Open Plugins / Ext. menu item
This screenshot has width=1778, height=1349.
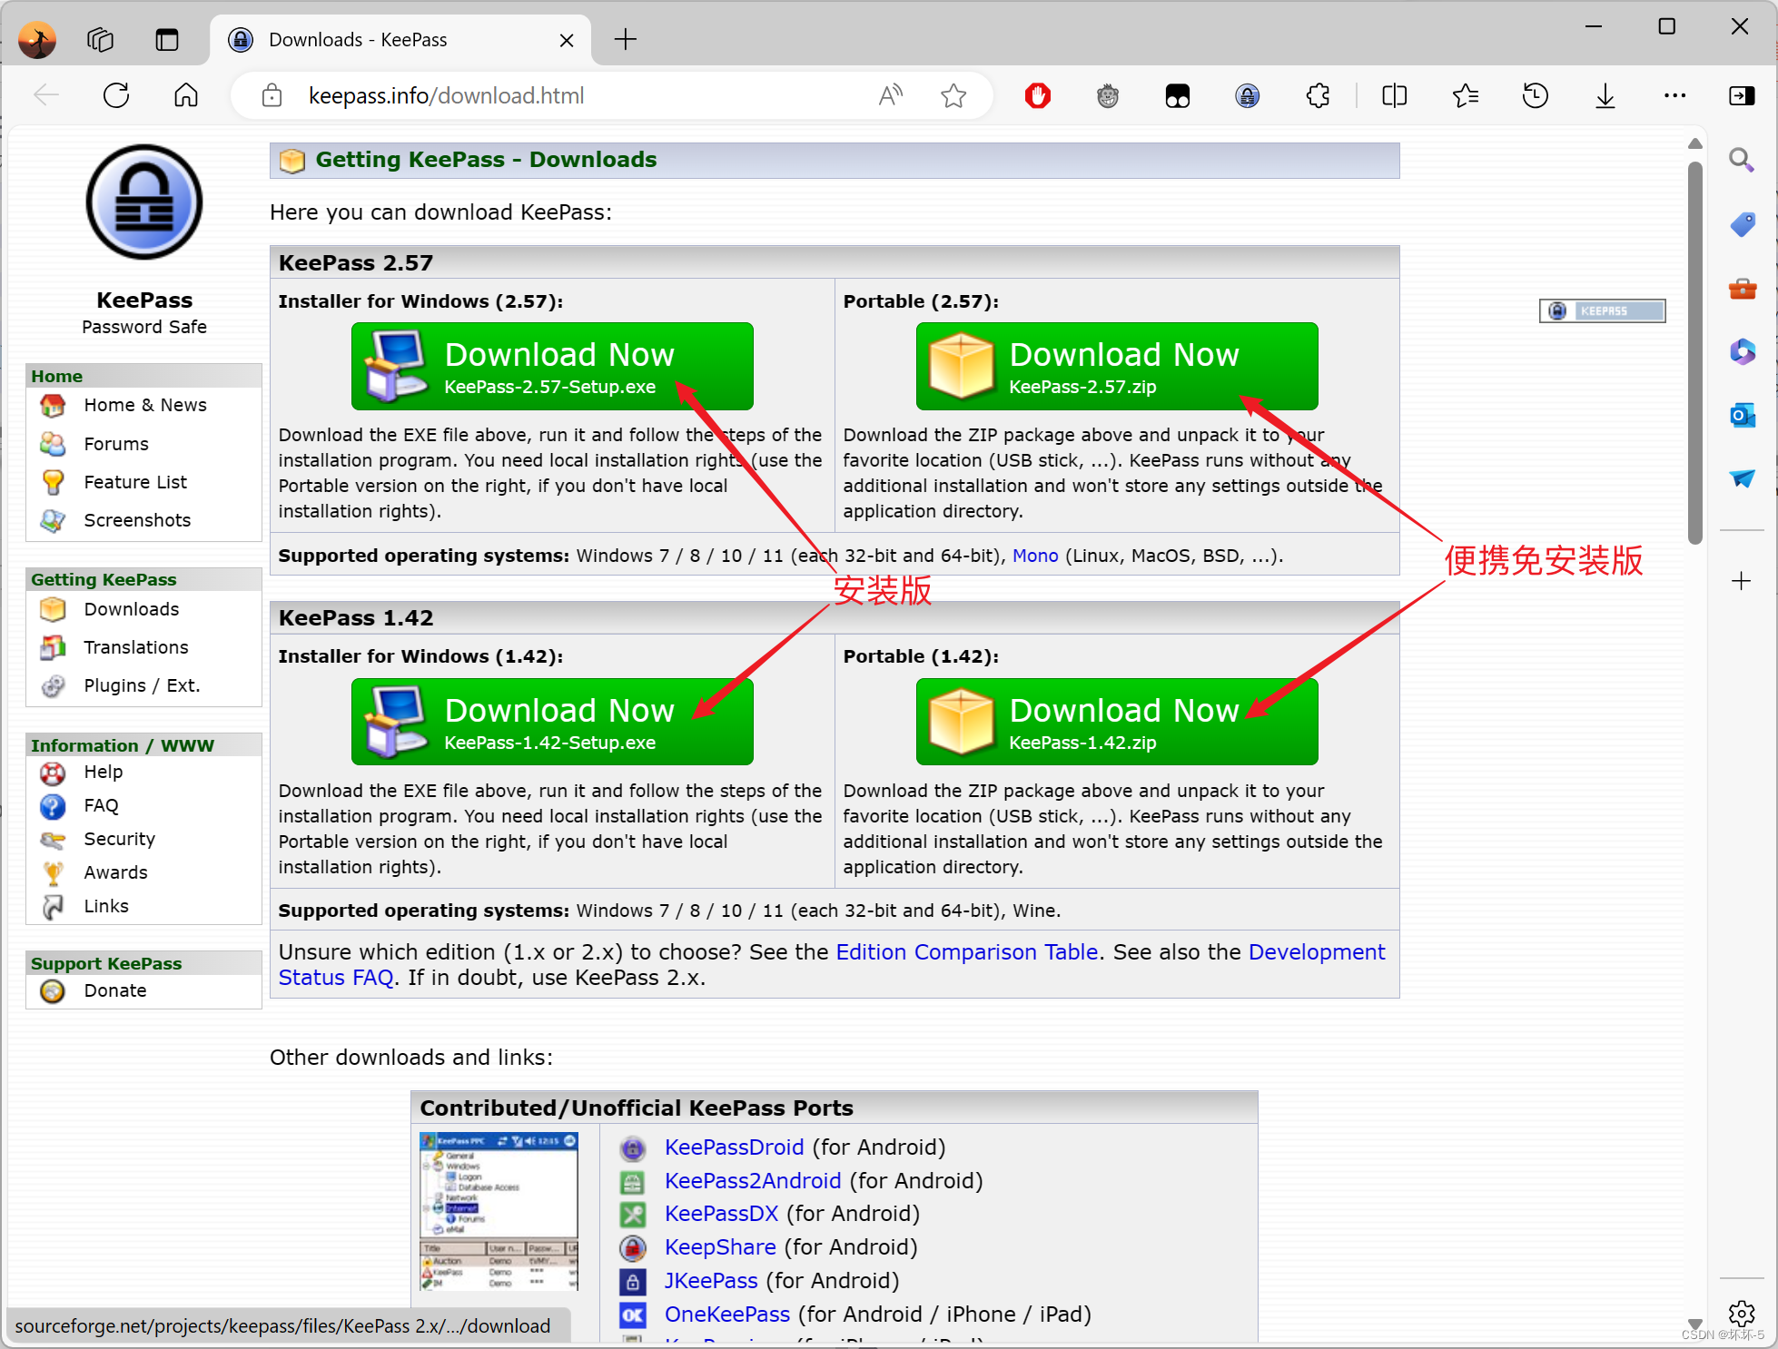[x=142, y=685]
